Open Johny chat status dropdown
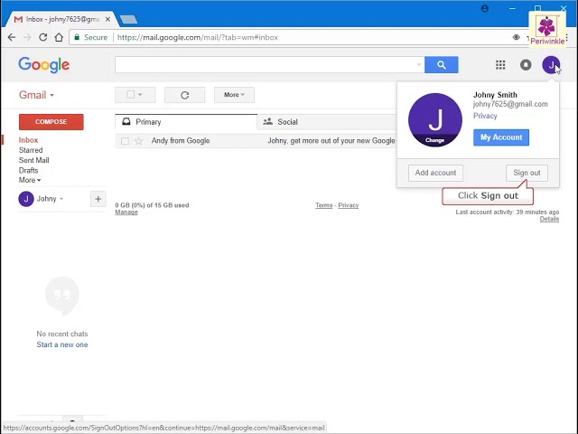This screenshot has height=434, width=578. pyautogui.click(x=61, y=199)
